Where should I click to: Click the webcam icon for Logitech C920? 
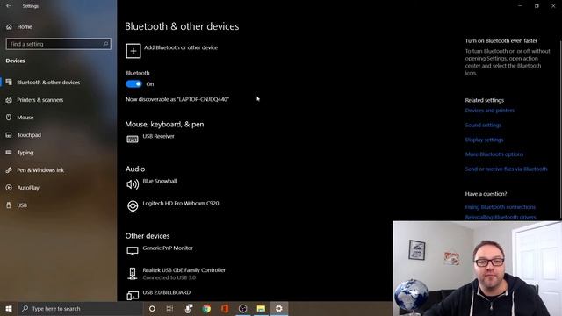[x=133, y=206]
